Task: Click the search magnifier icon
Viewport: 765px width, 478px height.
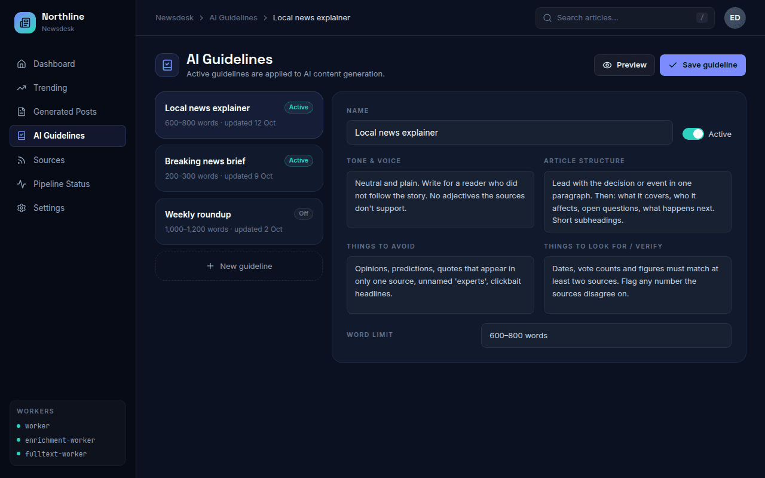Action: click(x=547, y=18)
